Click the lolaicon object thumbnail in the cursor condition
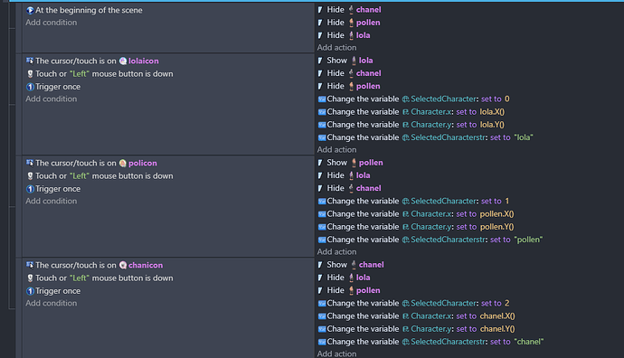Viewport: 624px width, 358px height. coord(123,61)
